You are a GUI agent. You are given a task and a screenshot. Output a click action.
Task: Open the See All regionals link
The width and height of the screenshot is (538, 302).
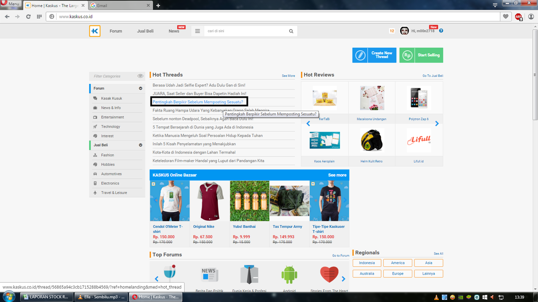pos(438,254)
